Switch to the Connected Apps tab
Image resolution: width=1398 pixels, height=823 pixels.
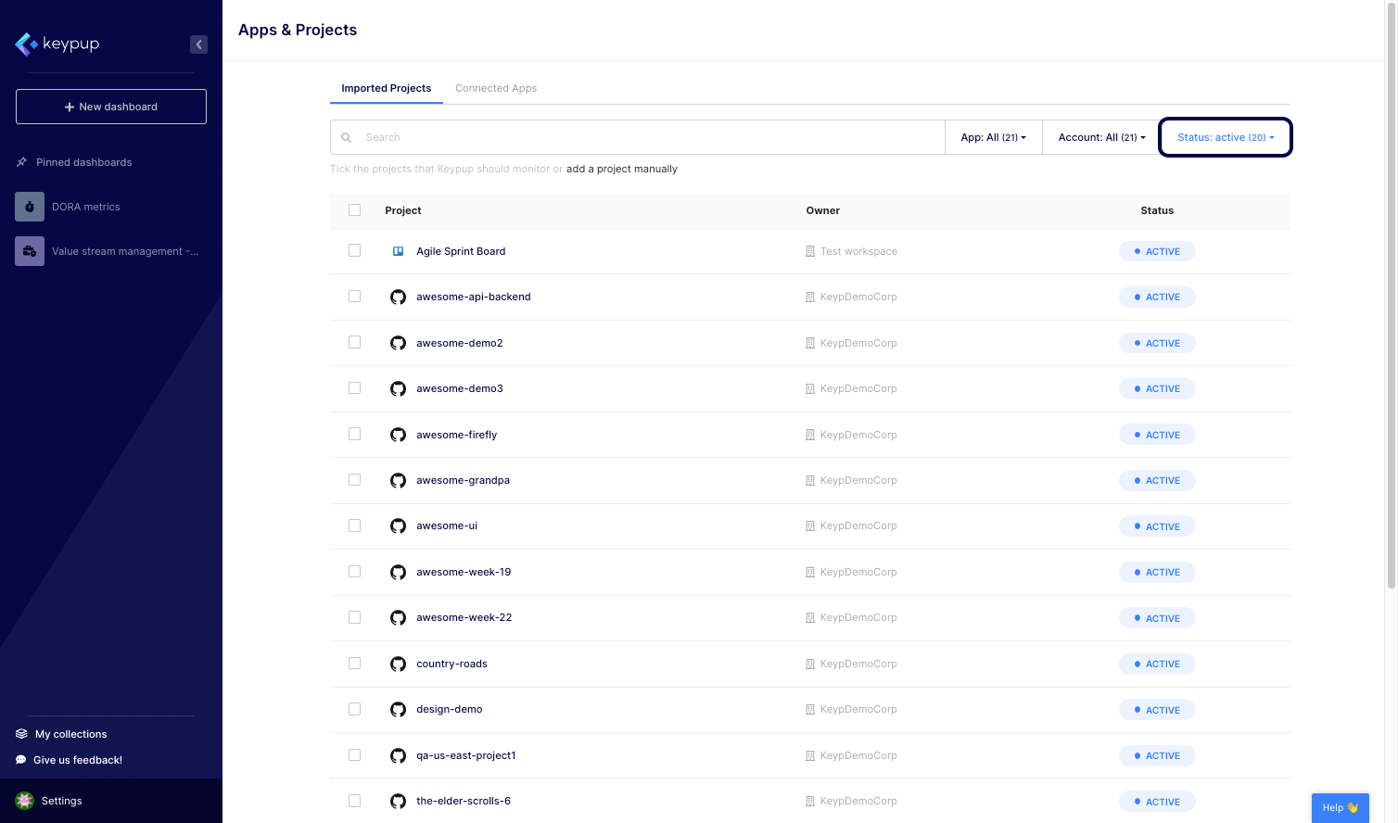pos(496,88)
